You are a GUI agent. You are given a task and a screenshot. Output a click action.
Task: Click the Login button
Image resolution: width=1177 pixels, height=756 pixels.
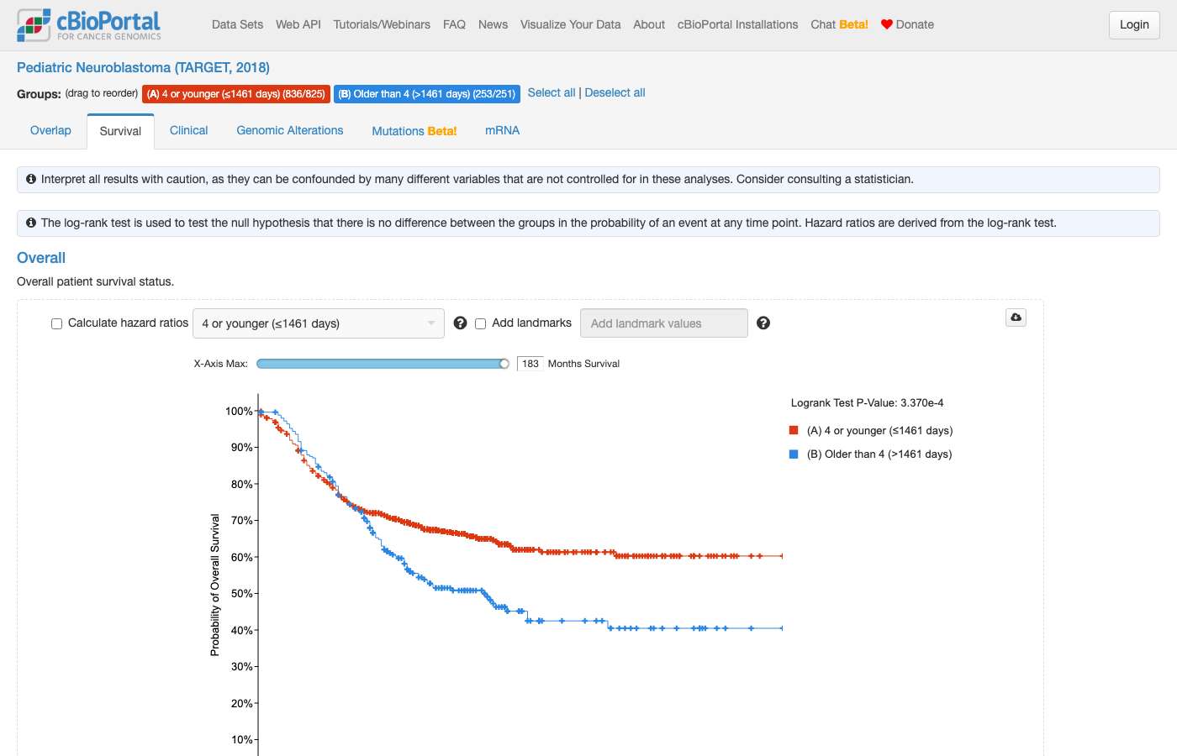click(x=1134, y=24)
